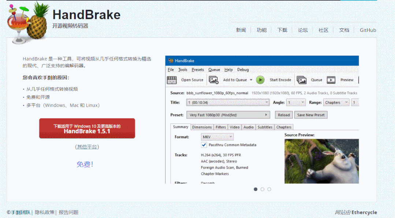
Task: Select the third carousel dot indicator
Action: click(x=269, y=189)
